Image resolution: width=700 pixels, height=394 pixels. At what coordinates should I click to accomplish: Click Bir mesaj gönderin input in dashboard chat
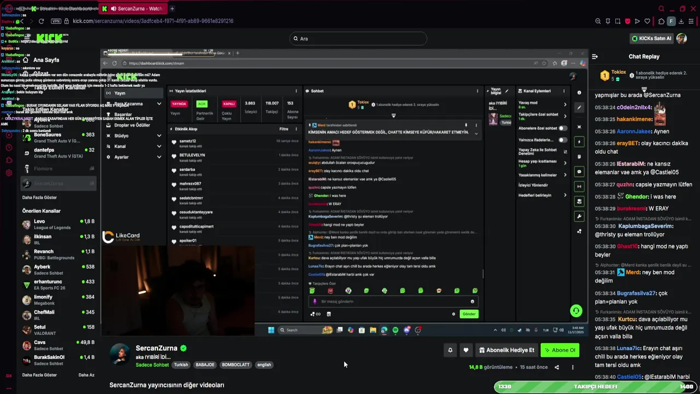[392, 302]
